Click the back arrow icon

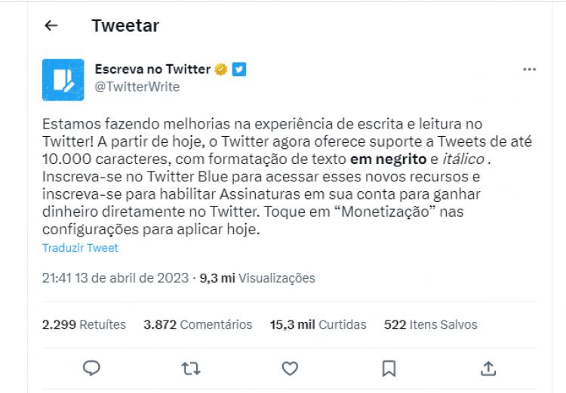pyautogui.click(x=51, y=26)
